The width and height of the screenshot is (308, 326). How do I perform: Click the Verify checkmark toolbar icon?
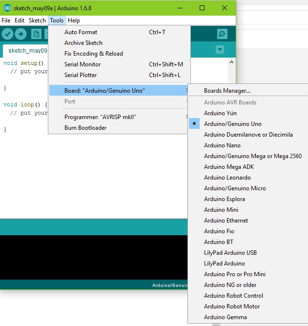click(x=8, y=34)
